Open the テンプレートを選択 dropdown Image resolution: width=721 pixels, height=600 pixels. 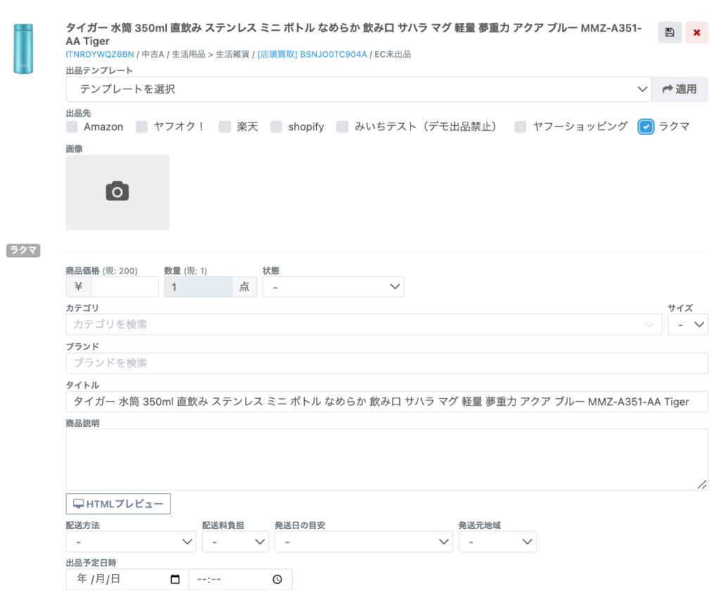point(358,89)
